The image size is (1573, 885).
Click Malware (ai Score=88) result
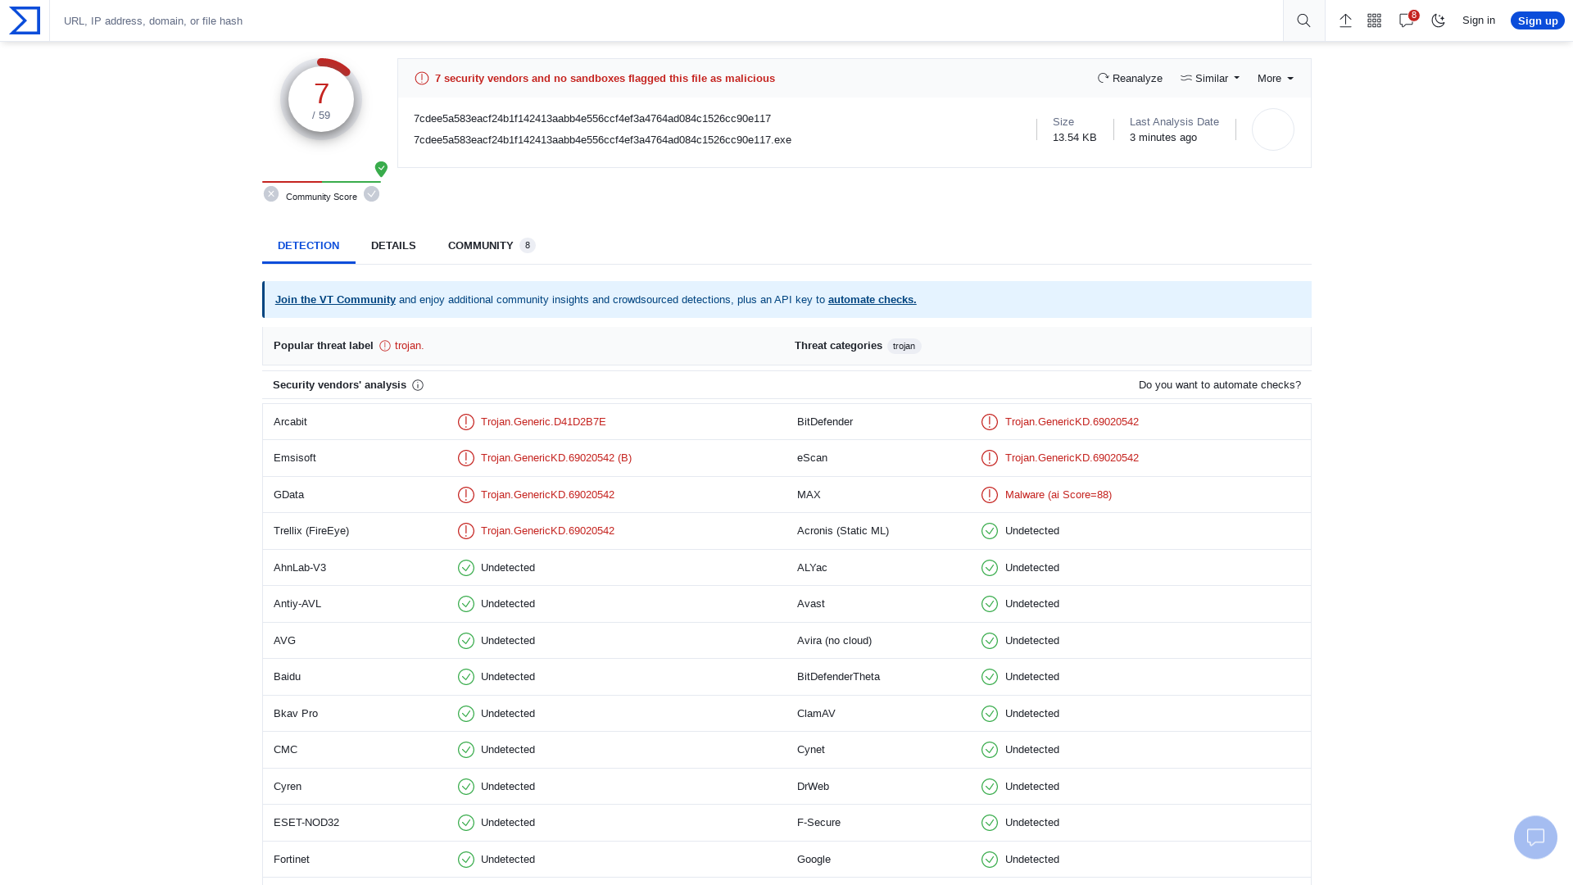1058,495
